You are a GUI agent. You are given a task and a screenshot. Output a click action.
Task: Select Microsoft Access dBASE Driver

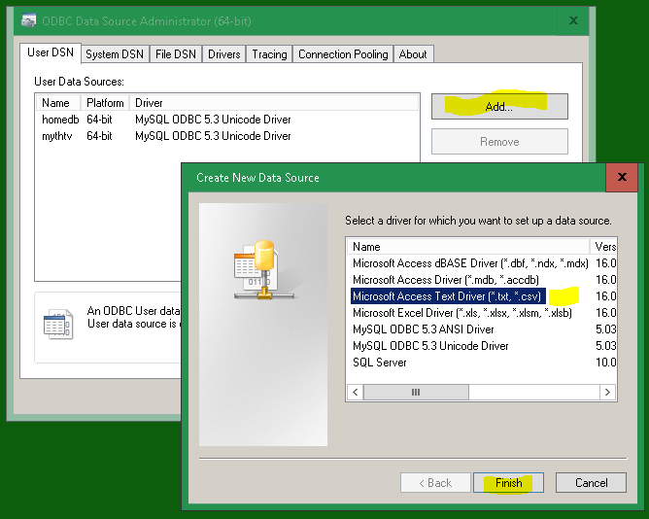point(470,263)
